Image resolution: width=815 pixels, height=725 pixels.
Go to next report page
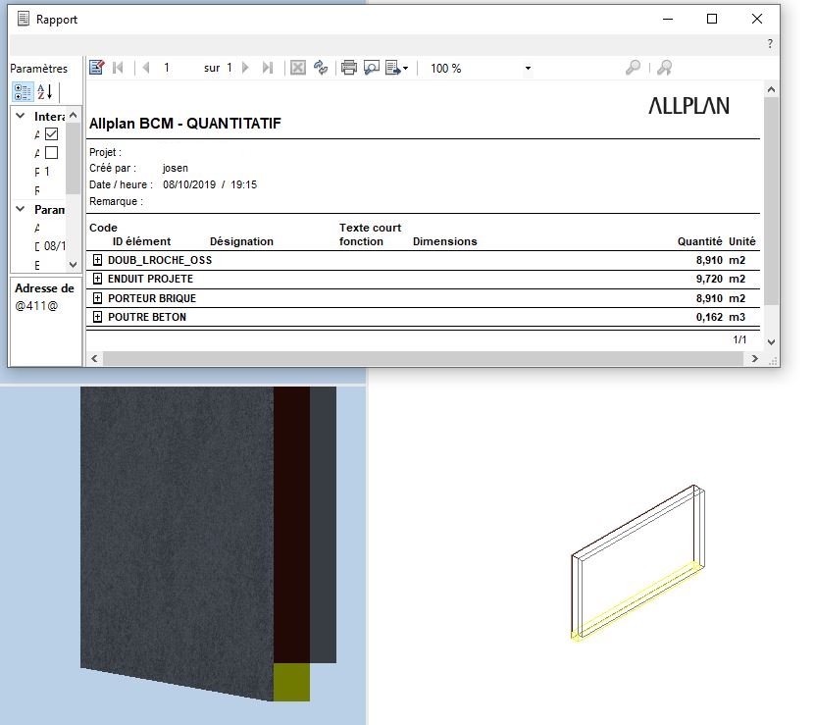coord(246,68)
